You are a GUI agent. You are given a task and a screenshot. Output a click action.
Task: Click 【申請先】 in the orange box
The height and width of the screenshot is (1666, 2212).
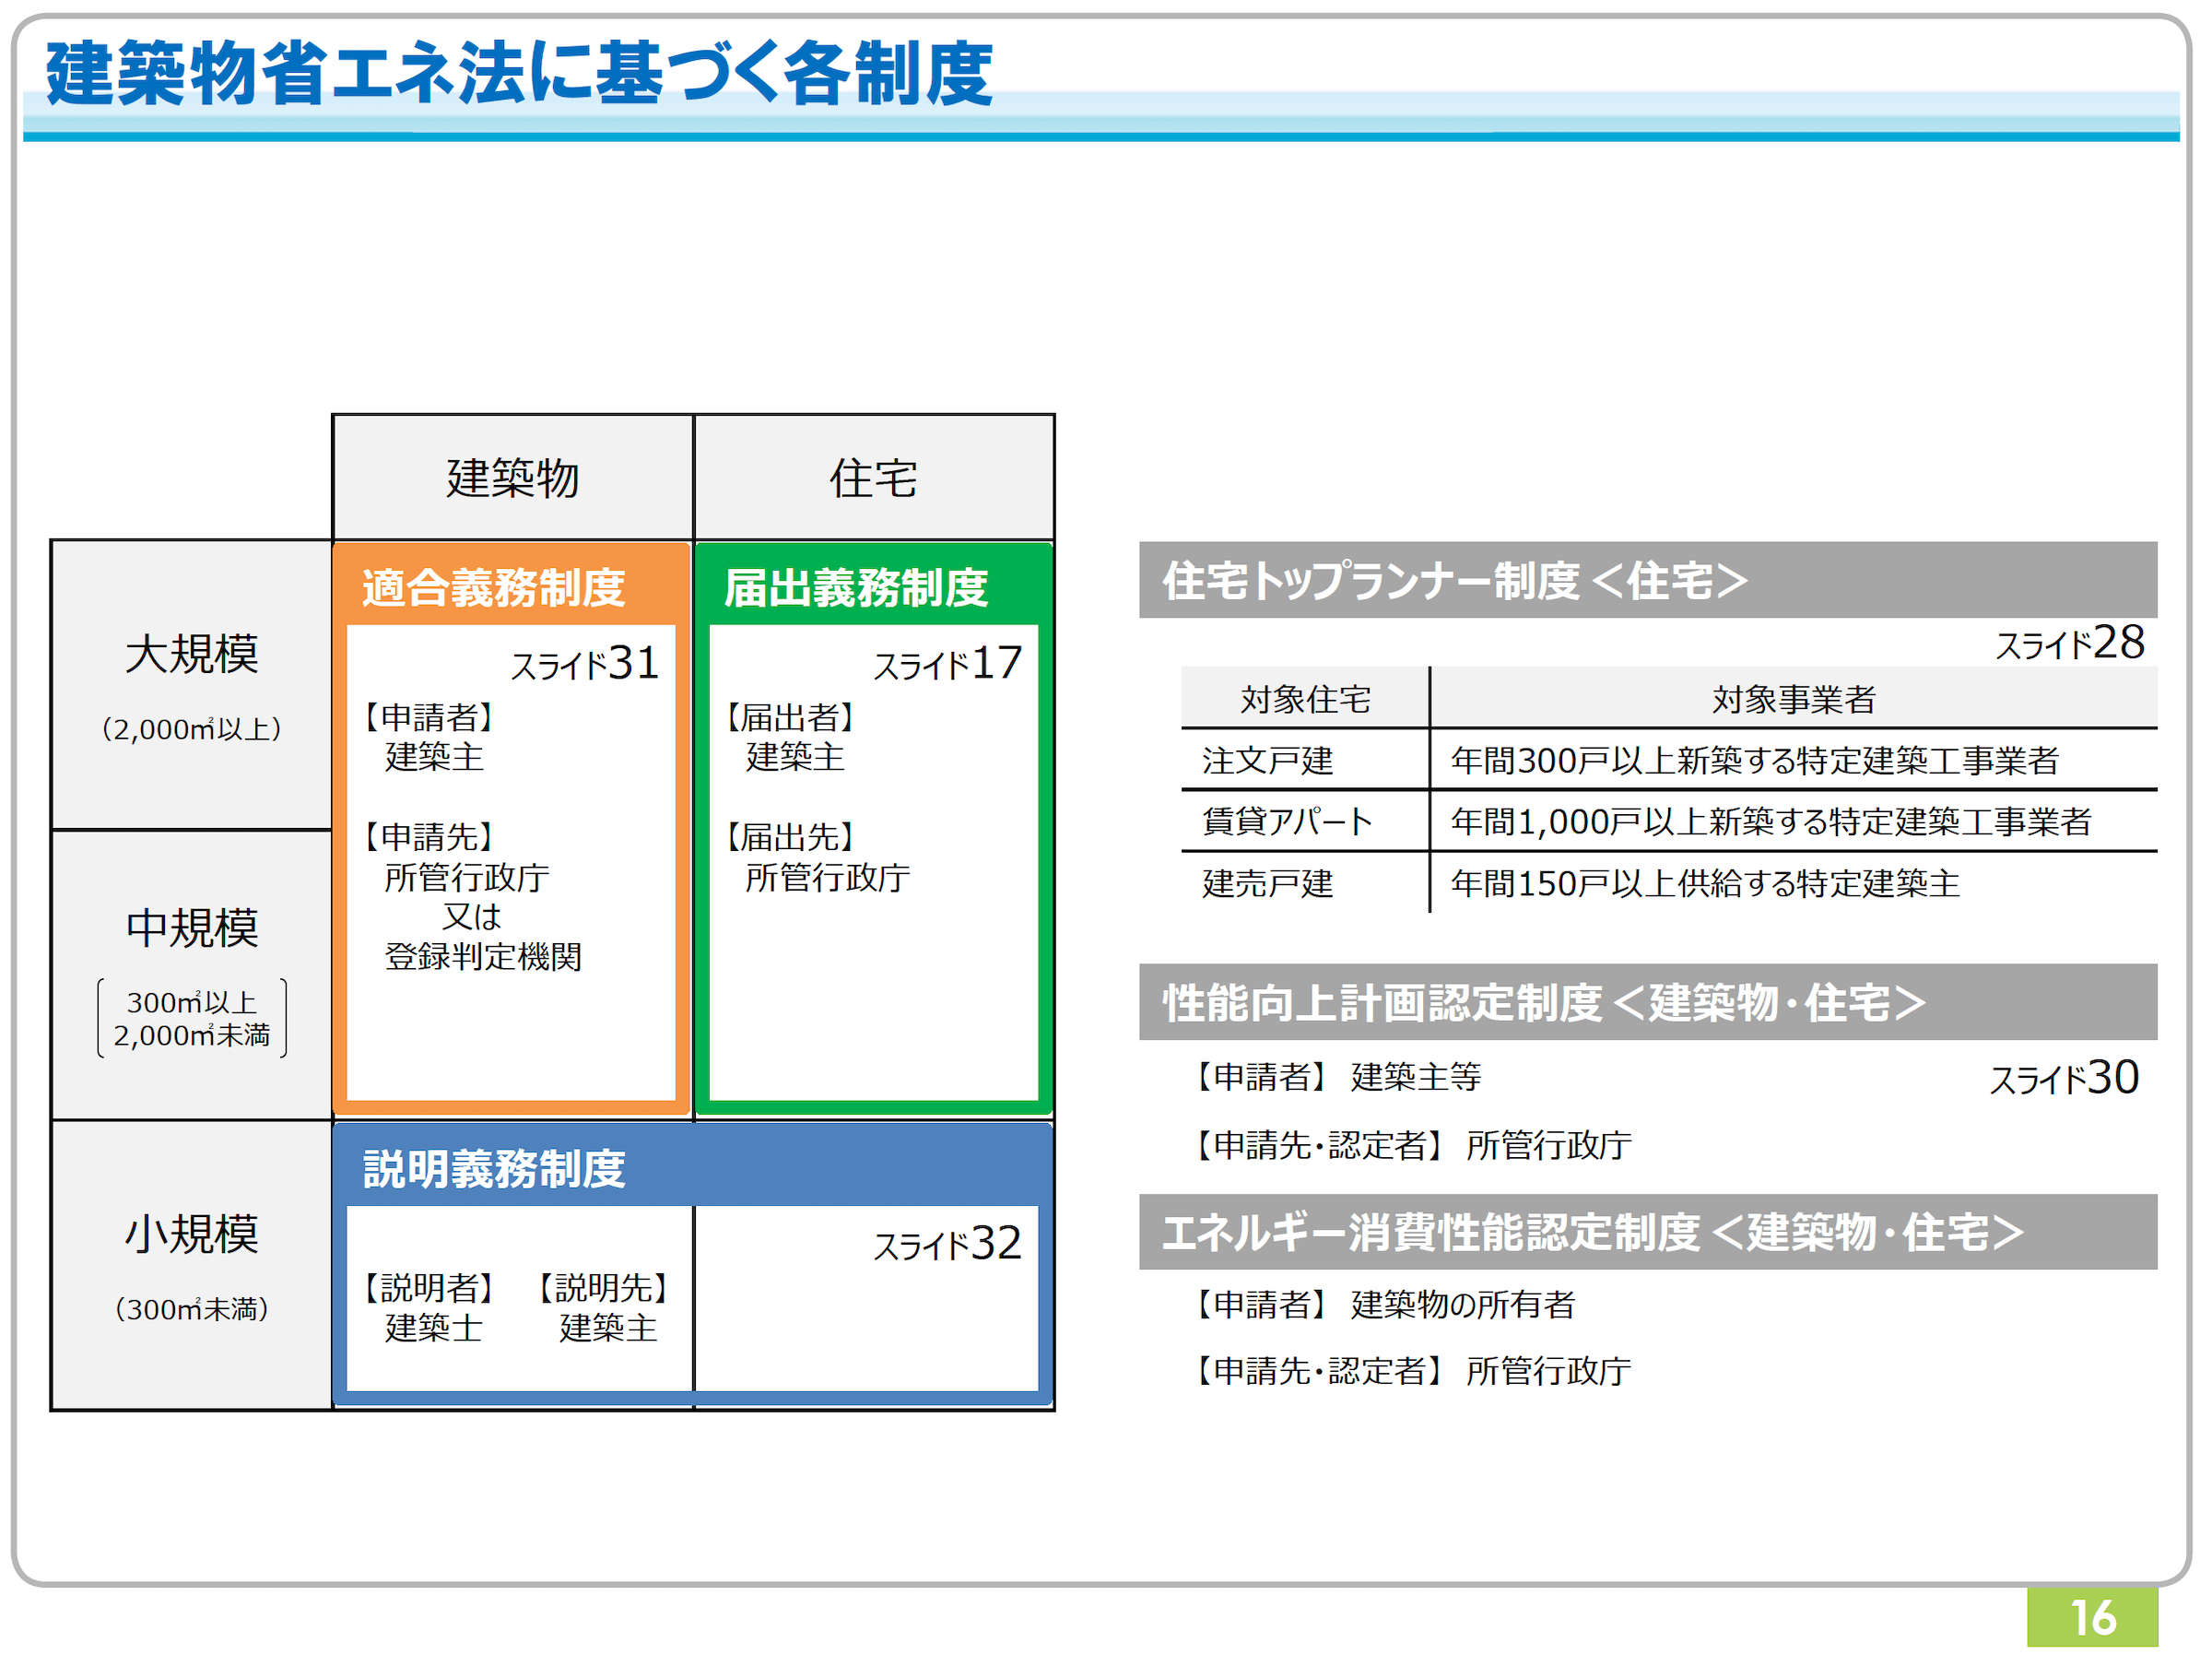[427, 837]
